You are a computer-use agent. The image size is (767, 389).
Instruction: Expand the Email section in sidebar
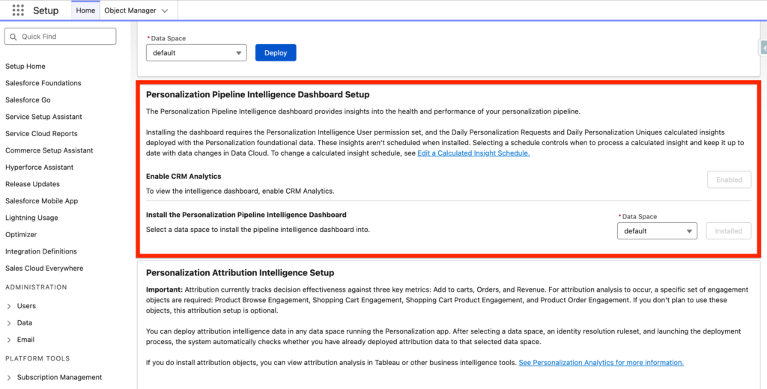[x=8, y=340]
